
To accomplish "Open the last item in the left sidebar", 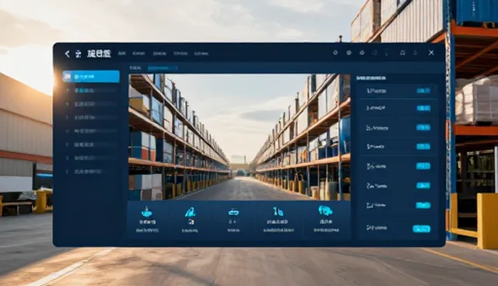I will pos(91,172).
